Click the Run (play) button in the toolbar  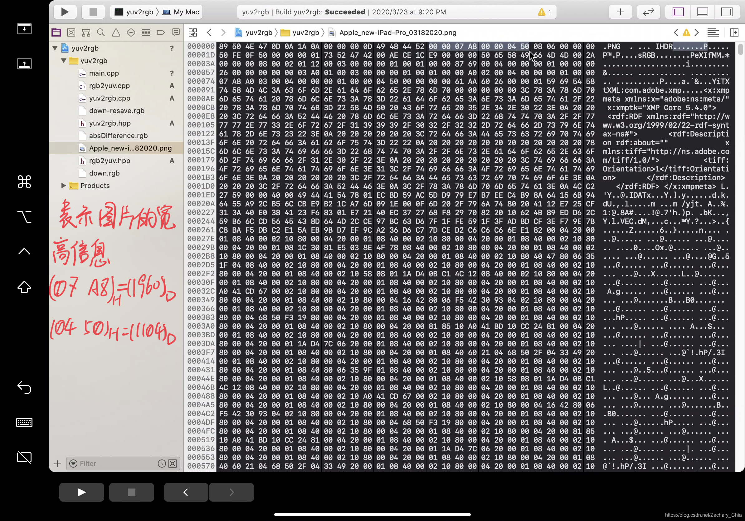(x=65, y=12)
